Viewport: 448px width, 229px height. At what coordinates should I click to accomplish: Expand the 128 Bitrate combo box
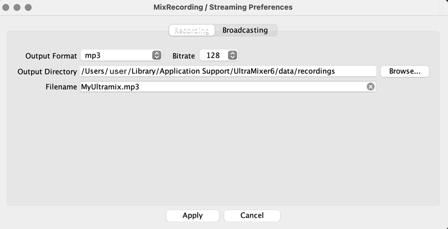coord(216,55)
